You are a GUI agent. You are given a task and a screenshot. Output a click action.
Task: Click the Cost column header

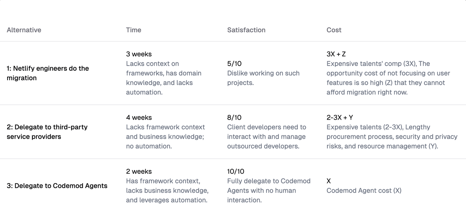tap(334, 30)
